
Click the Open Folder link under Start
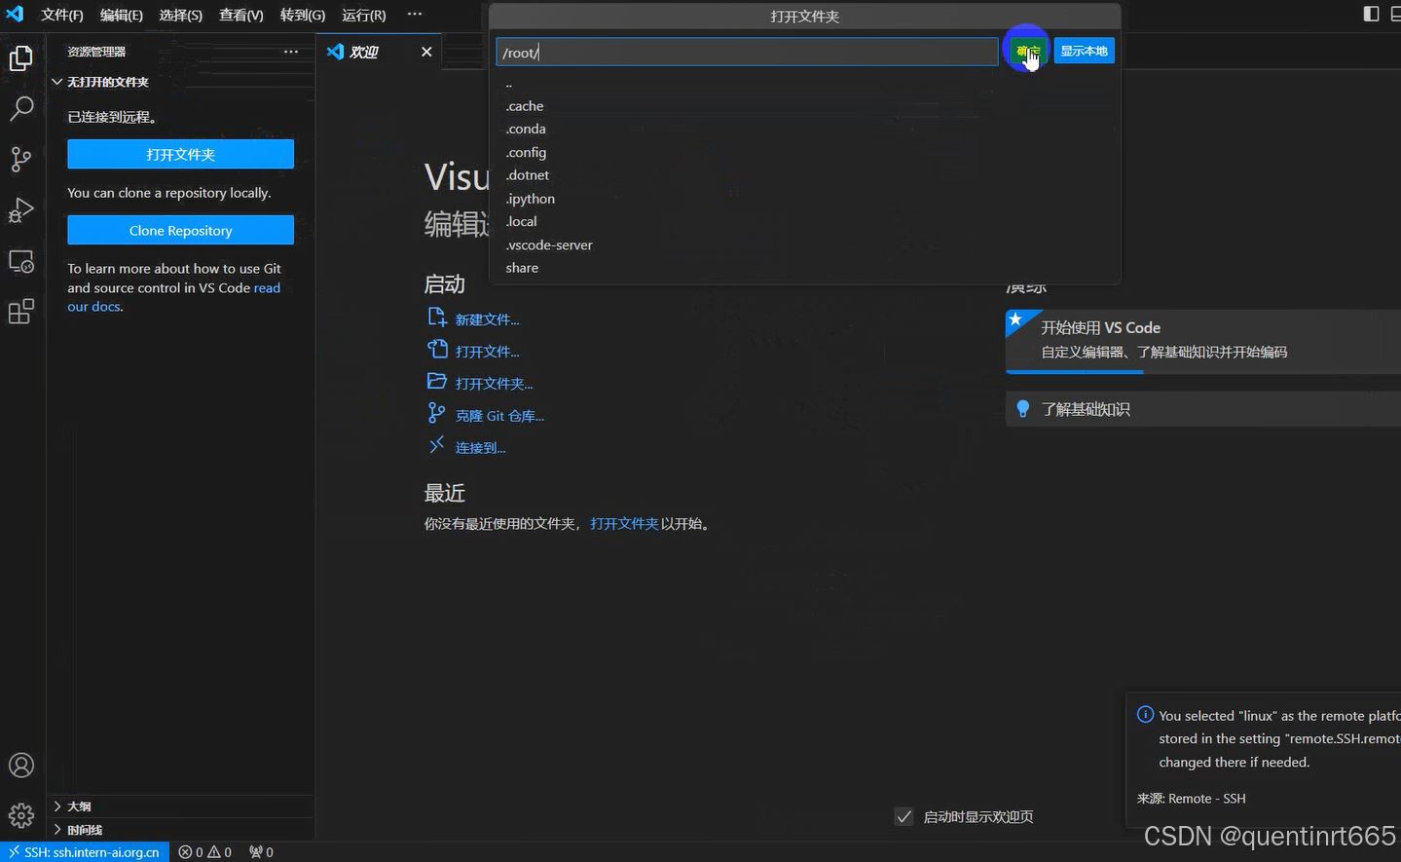(x=494, y=384)
